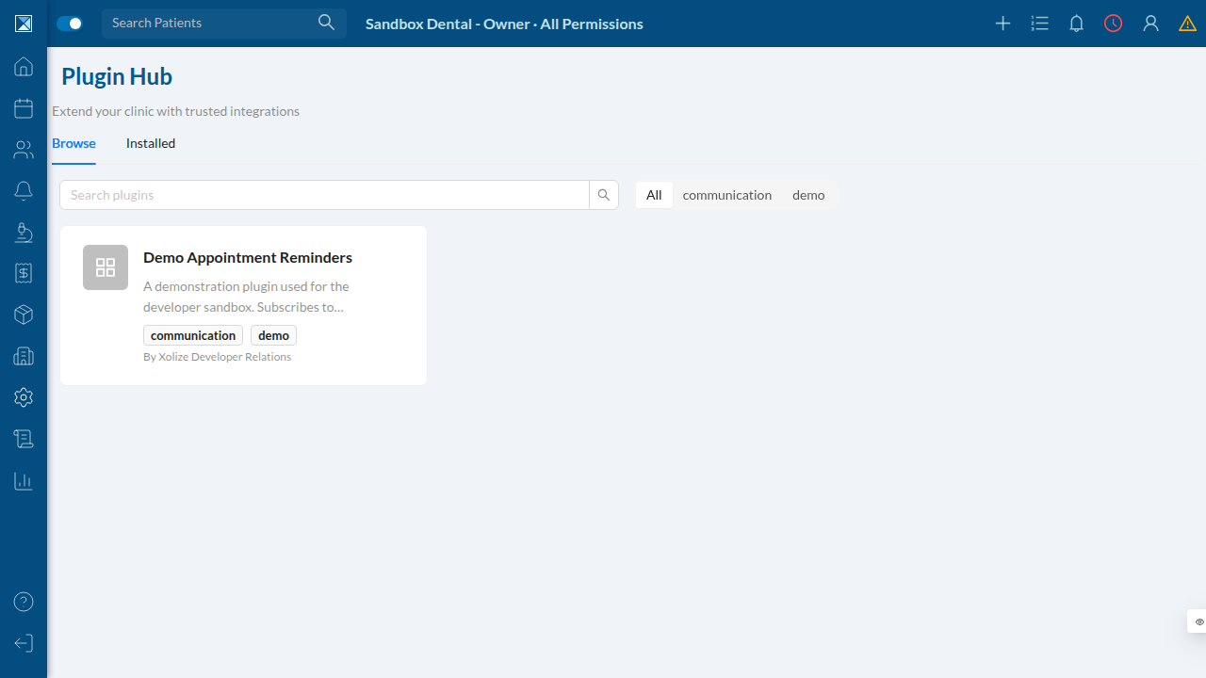Focus the Search plugins input field
The image size is (1206, 678).
(324, 195)
